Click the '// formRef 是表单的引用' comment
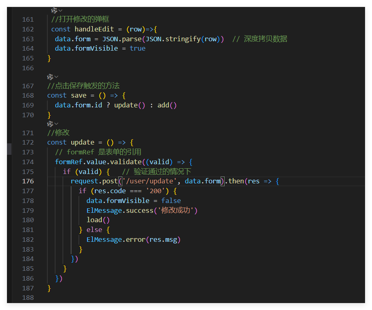This screenshot has width=372, height=310. (98, 152)
